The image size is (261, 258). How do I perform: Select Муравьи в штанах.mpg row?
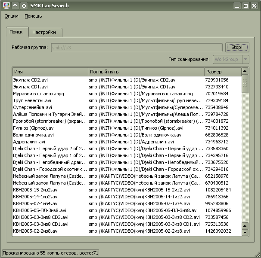127,94
